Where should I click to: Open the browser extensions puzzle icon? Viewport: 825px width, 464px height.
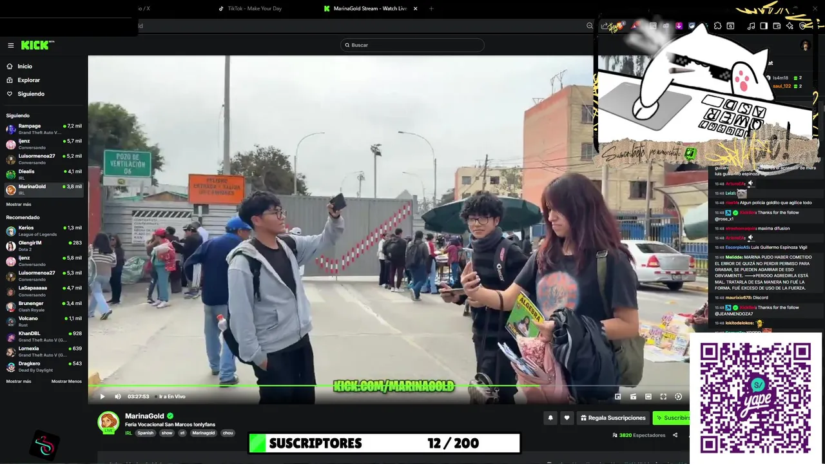[717, 26]
